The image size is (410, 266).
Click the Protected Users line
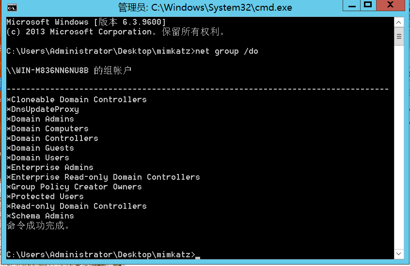click(x=45, y=197)
